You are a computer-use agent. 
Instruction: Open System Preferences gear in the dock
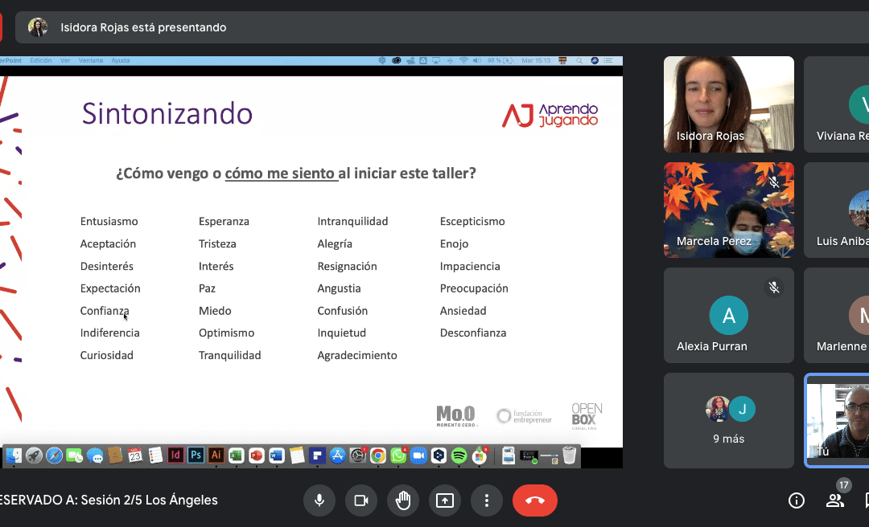click(x=358, y=456)
